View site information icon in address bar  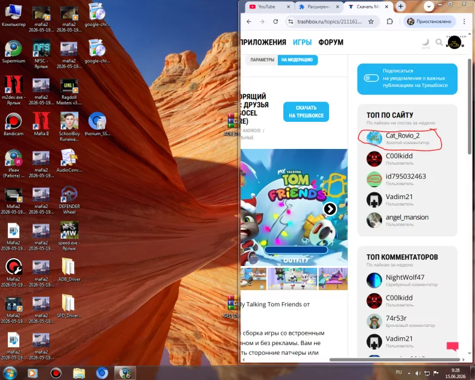click(x=291, y=22)
